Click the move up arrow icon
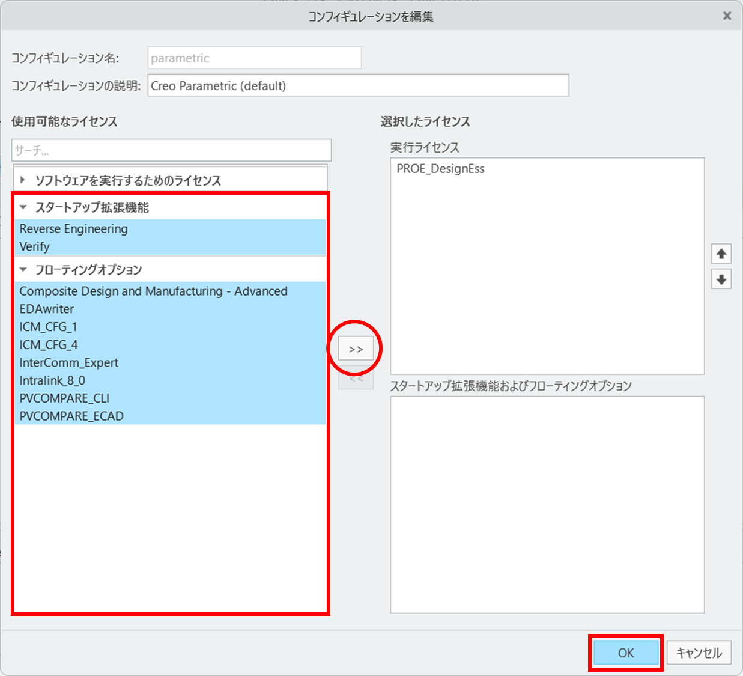 721,254
